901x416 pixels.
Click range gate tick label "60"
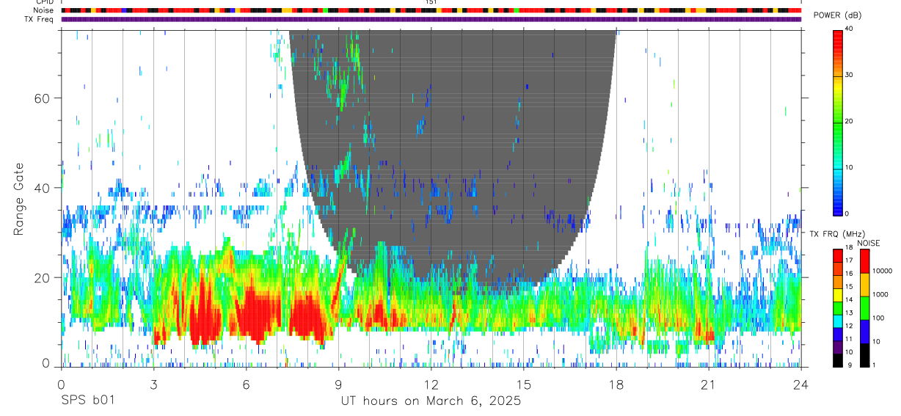43,98
